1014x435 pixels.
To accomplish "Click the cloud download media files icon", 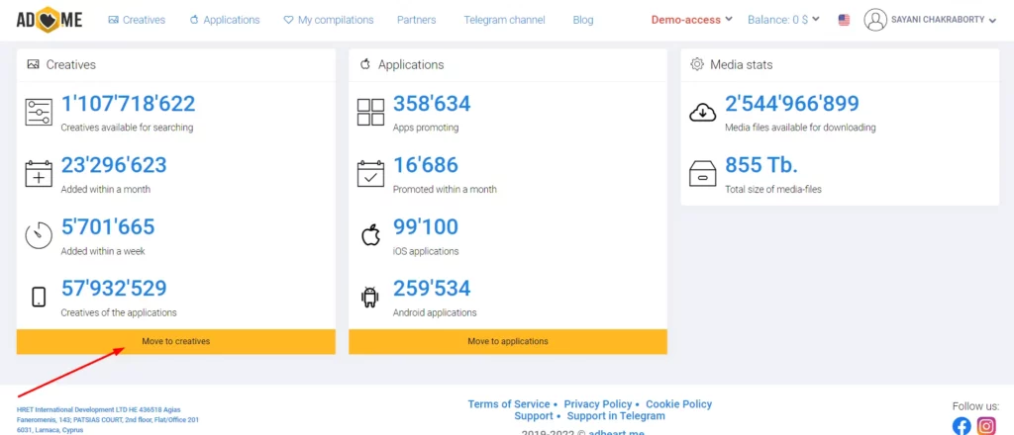I will pos(702,112).
